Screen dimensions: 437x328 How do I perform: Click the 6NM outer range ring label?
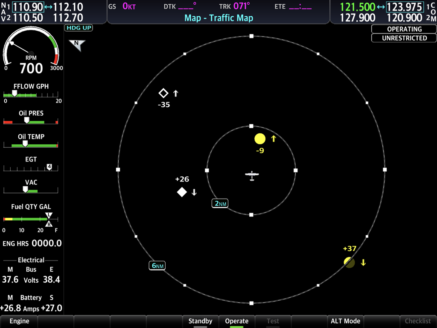click(157, 265)
